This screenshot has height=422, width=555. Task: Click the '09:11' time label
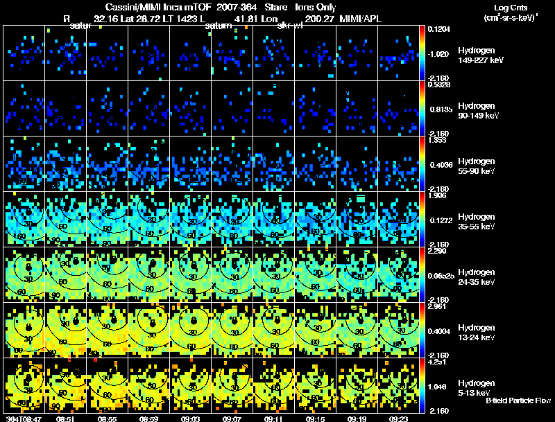[273, 419]
